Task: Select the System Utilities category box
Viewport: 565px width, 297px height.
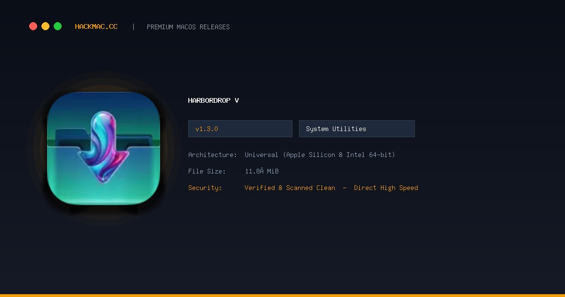Action: coord(357,129)
